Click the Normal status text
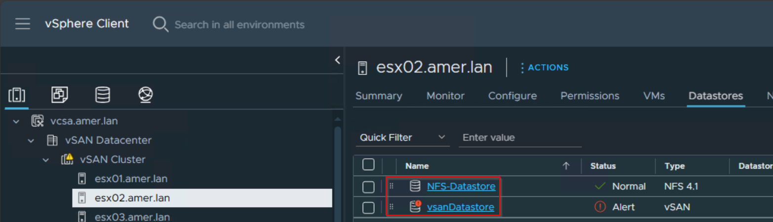 (x=629, y=186)
